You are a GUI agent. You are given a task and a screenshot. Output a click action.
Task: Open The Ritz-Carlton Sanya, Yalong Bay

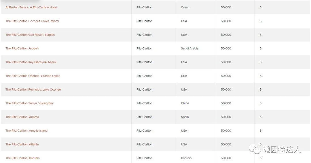30,103
